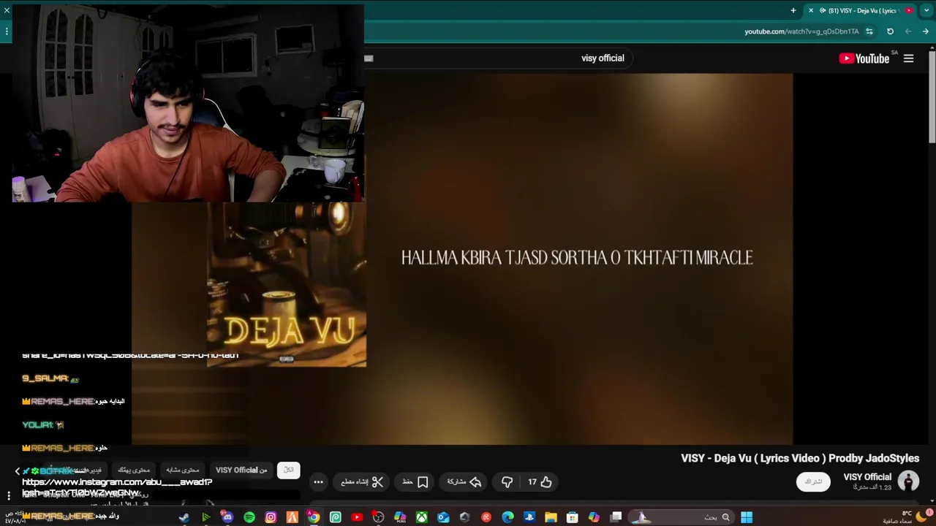
Task: Go forward with the right arrow
Action: (926, 31)
